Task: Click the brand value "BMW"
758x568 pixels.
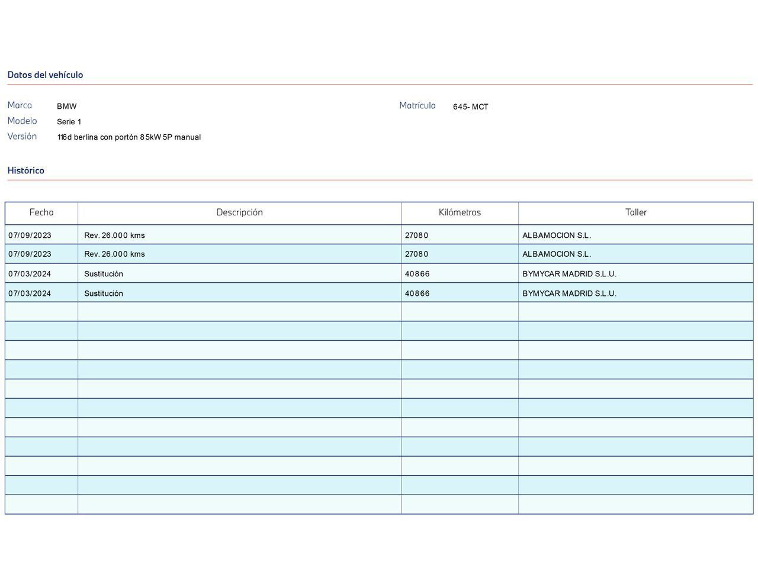Action: click(67, 106)
